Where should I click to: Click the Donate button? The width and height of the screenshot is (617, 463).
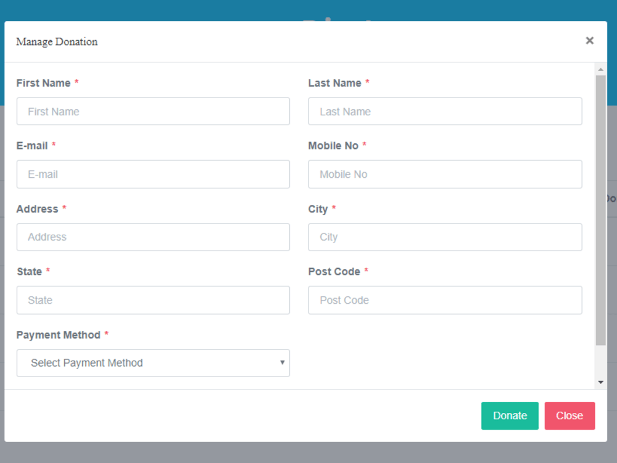[510, 415]
